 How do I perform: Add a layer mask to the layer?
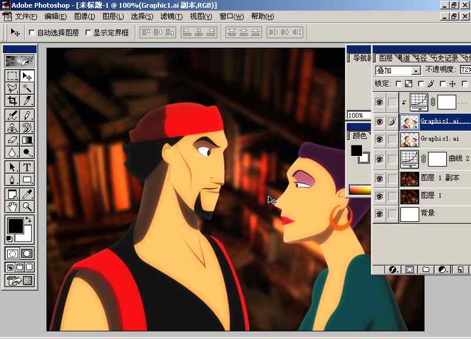(409, 270)
